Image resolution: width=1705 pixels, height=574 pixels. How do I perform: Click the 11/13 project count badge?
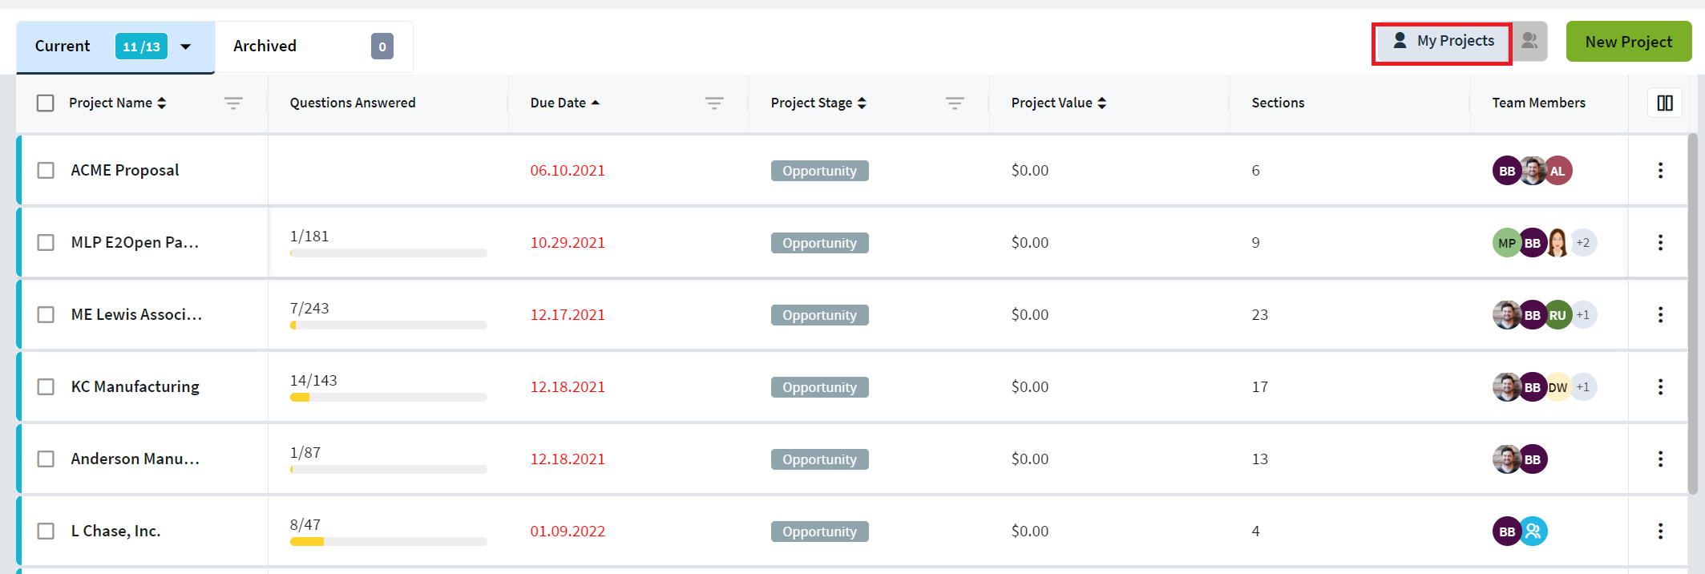coord(142,46)
